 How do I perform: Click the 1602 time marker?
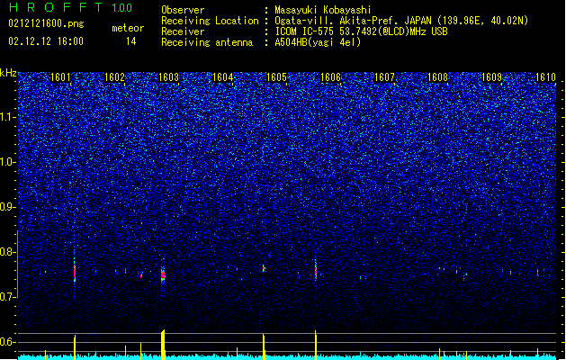(x=114, y=77)
